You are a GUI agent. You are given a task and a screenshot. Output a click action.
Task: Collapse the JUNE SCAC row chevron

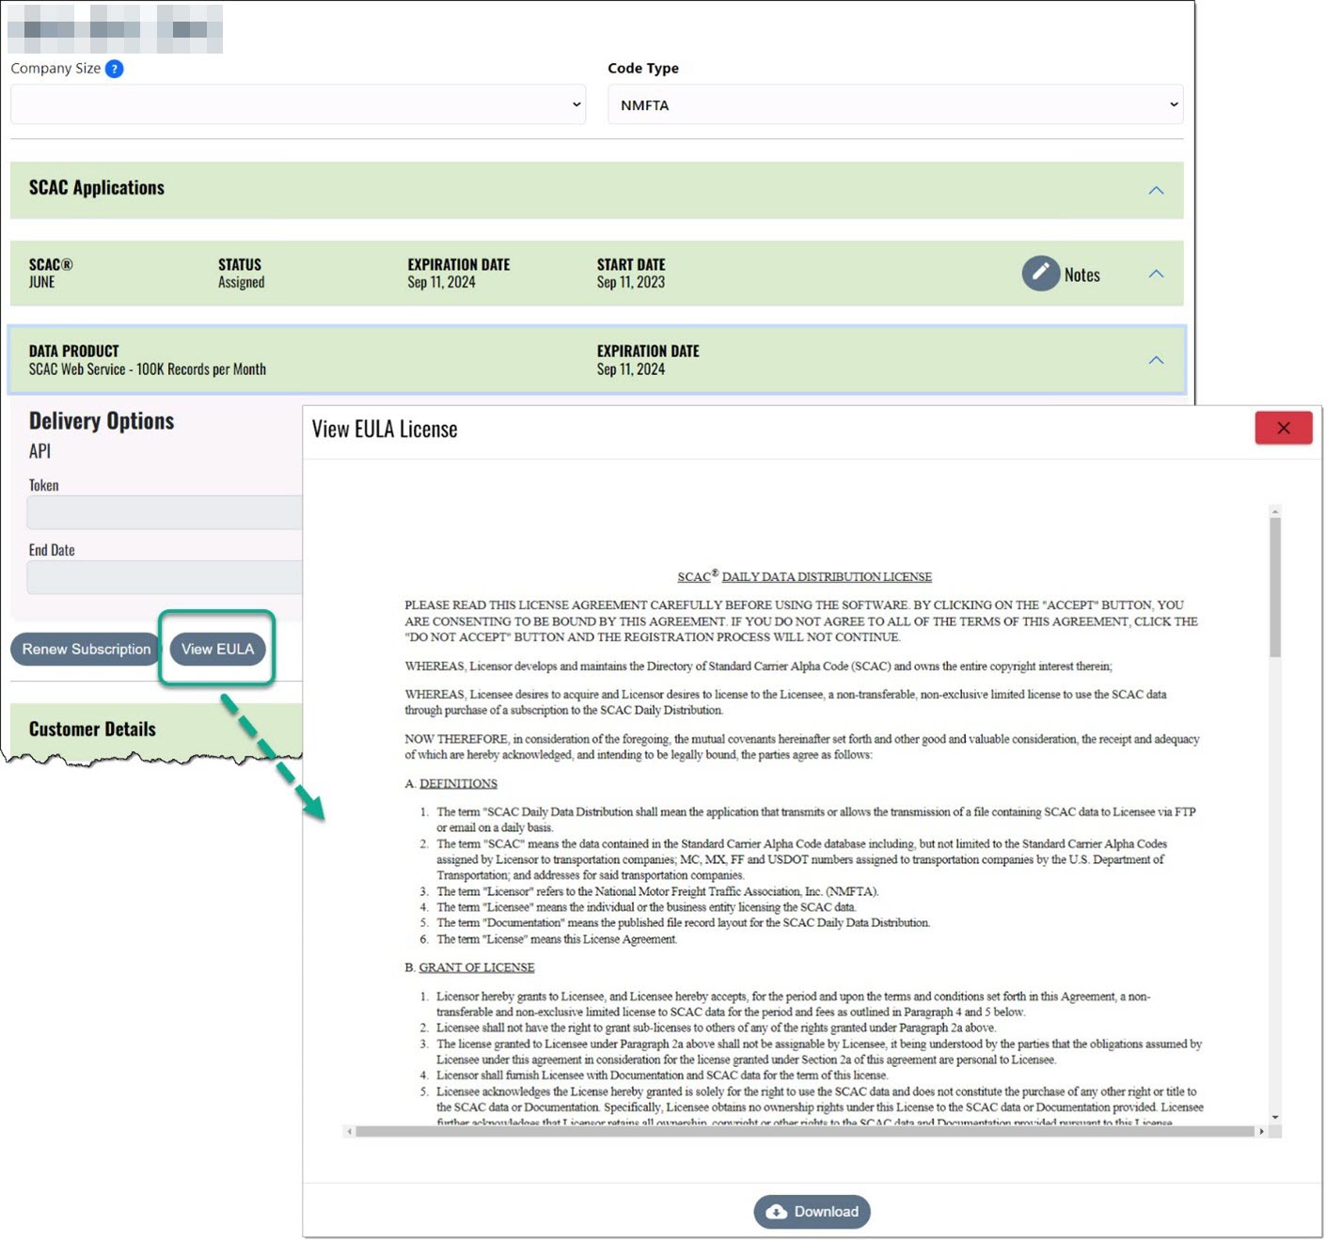coord(1155,273)
